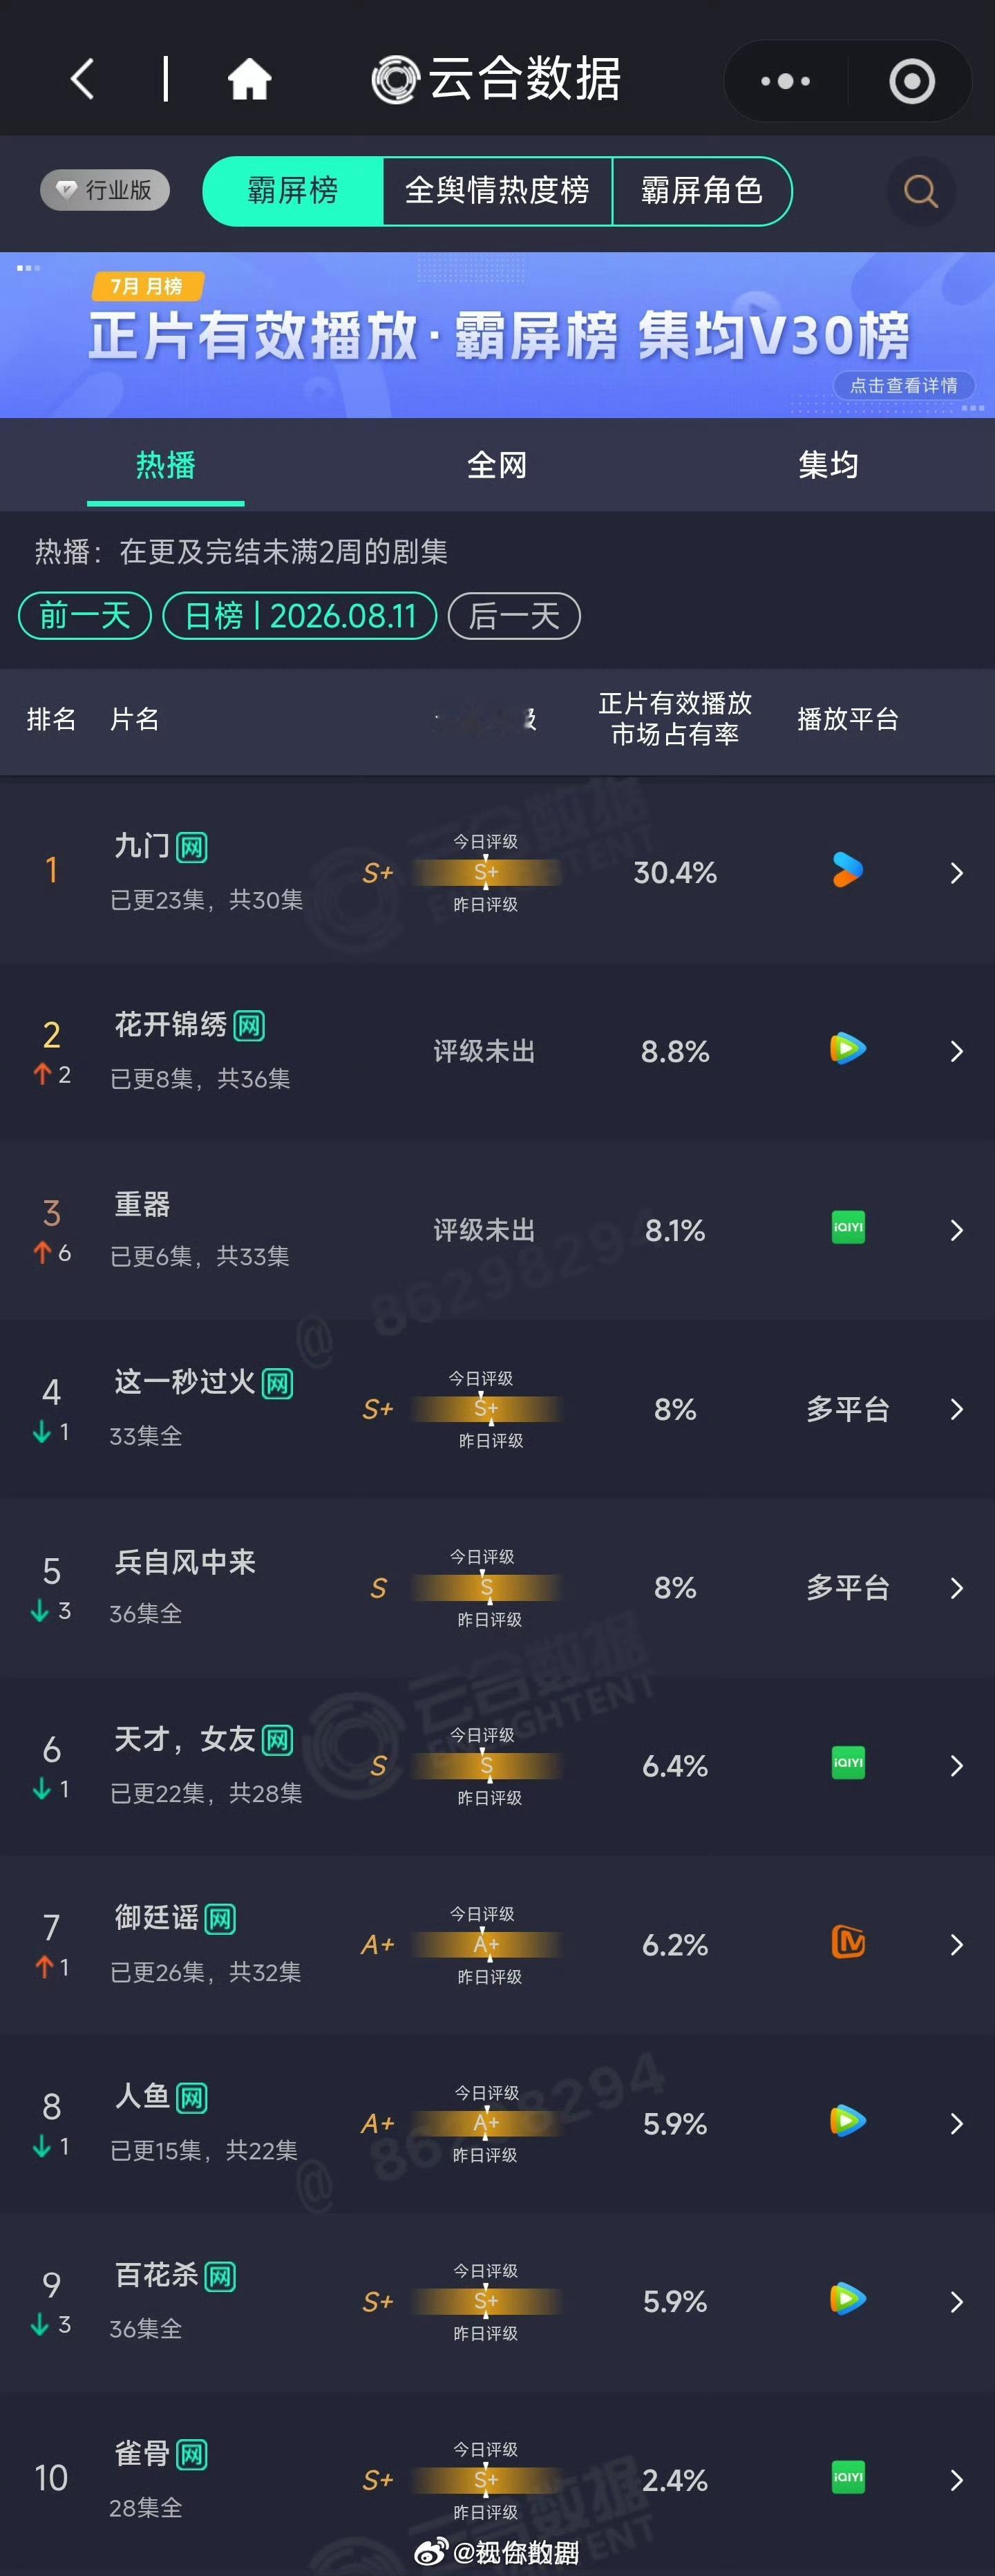
Task: Switch to 霸屏角色 segment
Action: (x=701, y=190)
